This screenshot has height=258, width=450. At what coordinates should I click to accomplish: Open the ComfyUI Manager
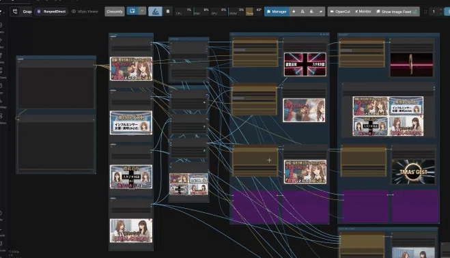click(x=277, y=12)
